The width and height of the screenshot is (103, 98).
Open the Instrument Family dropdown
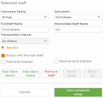click(x=25, y=17)
